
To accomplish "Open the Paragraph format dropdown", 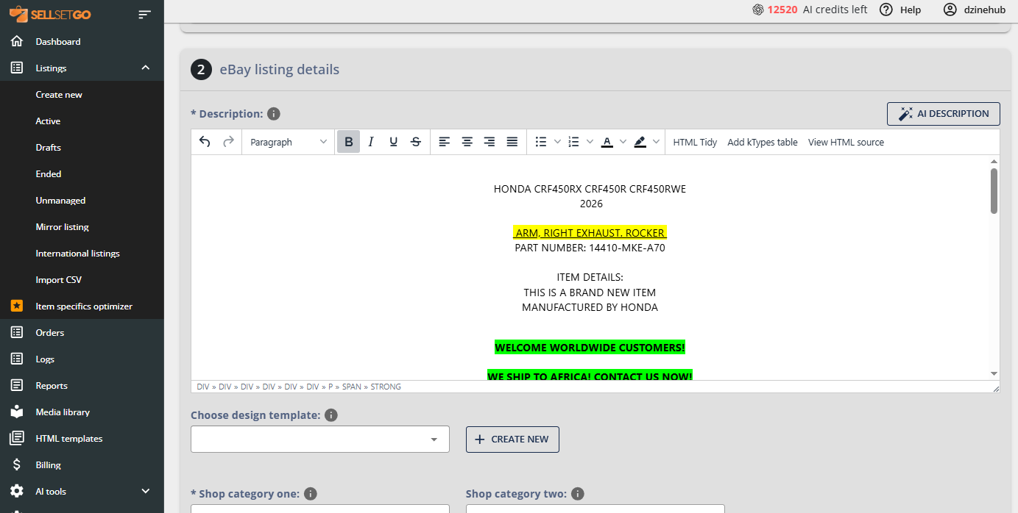I will (x=289, y=142).
